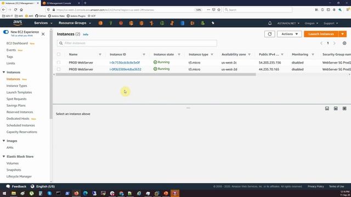Open the English (US) language selector
Image resolution: width=351 pixels, height=197 pixels.
click(x=43, y=186)
